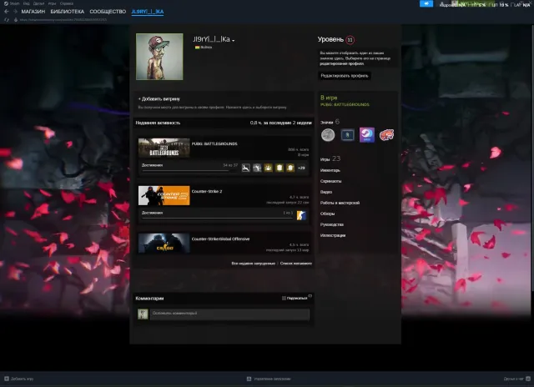
Task: Click the lock icon beside the URL
Action: tap(16, 20)
